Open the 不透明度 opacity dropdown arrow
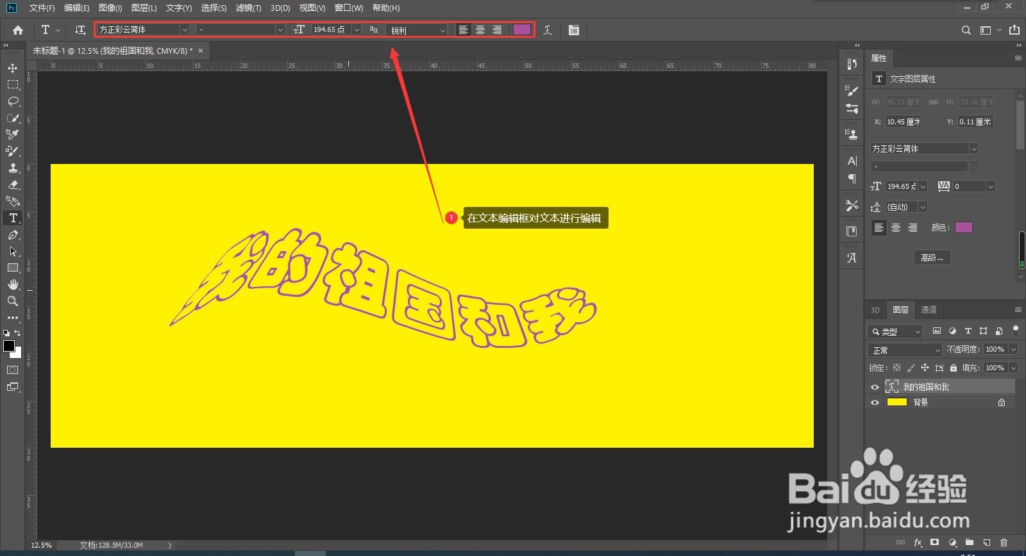Viewport: 1026px width, 556px height. tap(1013, 349)
